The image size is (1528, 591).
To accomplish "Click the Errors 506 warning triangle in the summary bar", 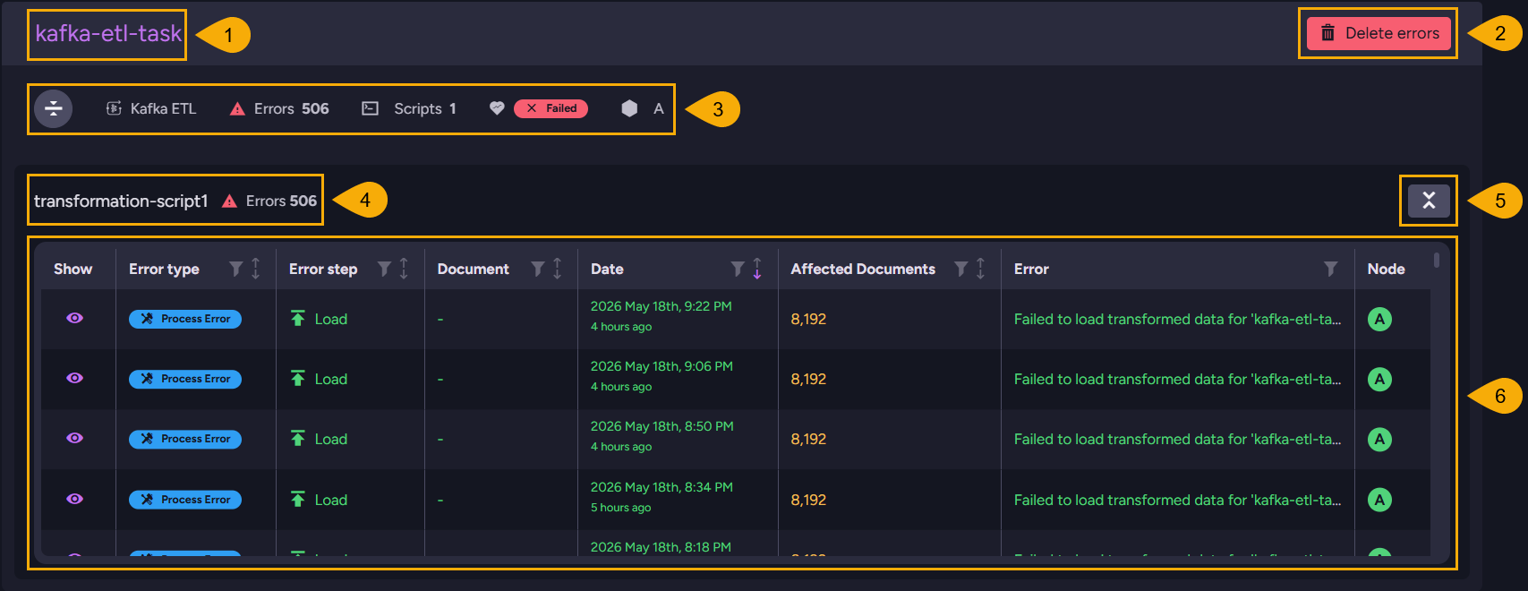I will coord(237,109).
